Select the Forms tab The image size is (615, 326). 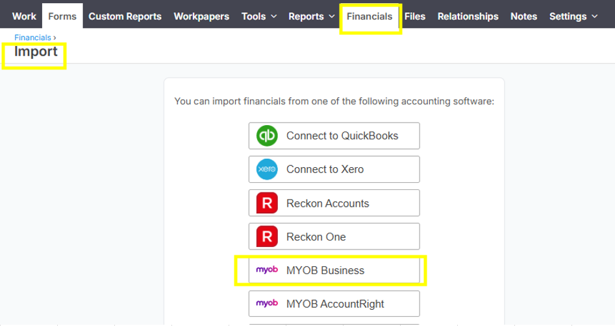tap(62, 16)
